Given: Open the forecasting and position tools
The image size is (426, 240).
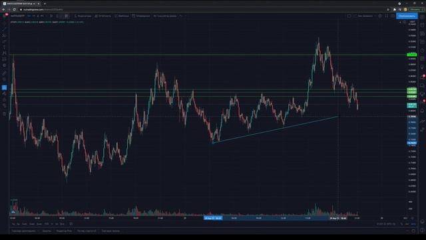Looking at the screenshot, I should pyautogui.click(x=4, y=59).
